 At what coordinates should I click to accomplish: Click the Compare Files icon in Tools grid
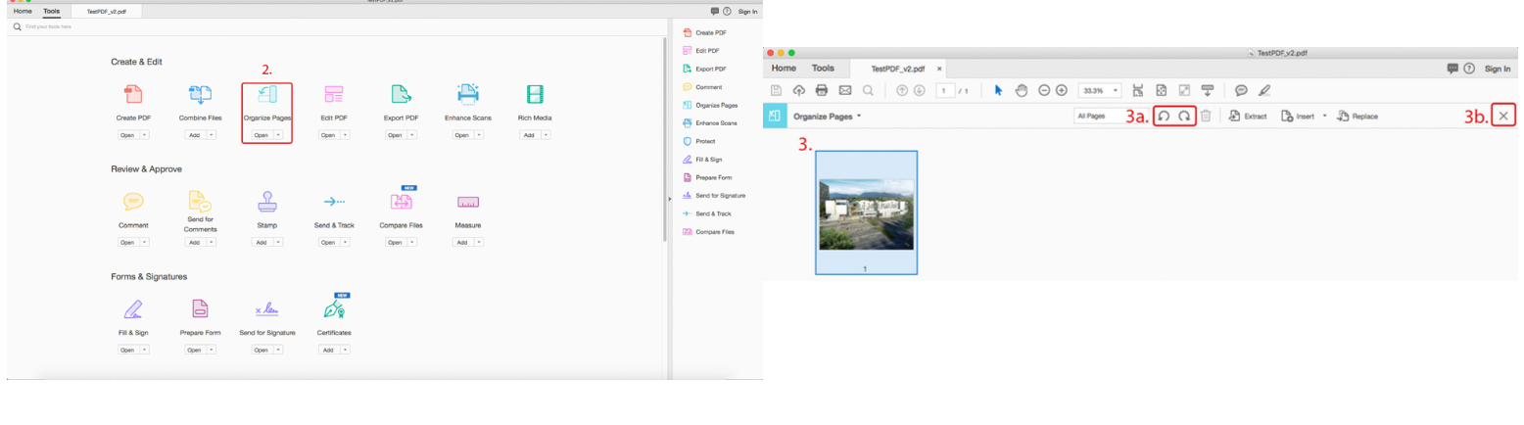(x=401, y=201)
